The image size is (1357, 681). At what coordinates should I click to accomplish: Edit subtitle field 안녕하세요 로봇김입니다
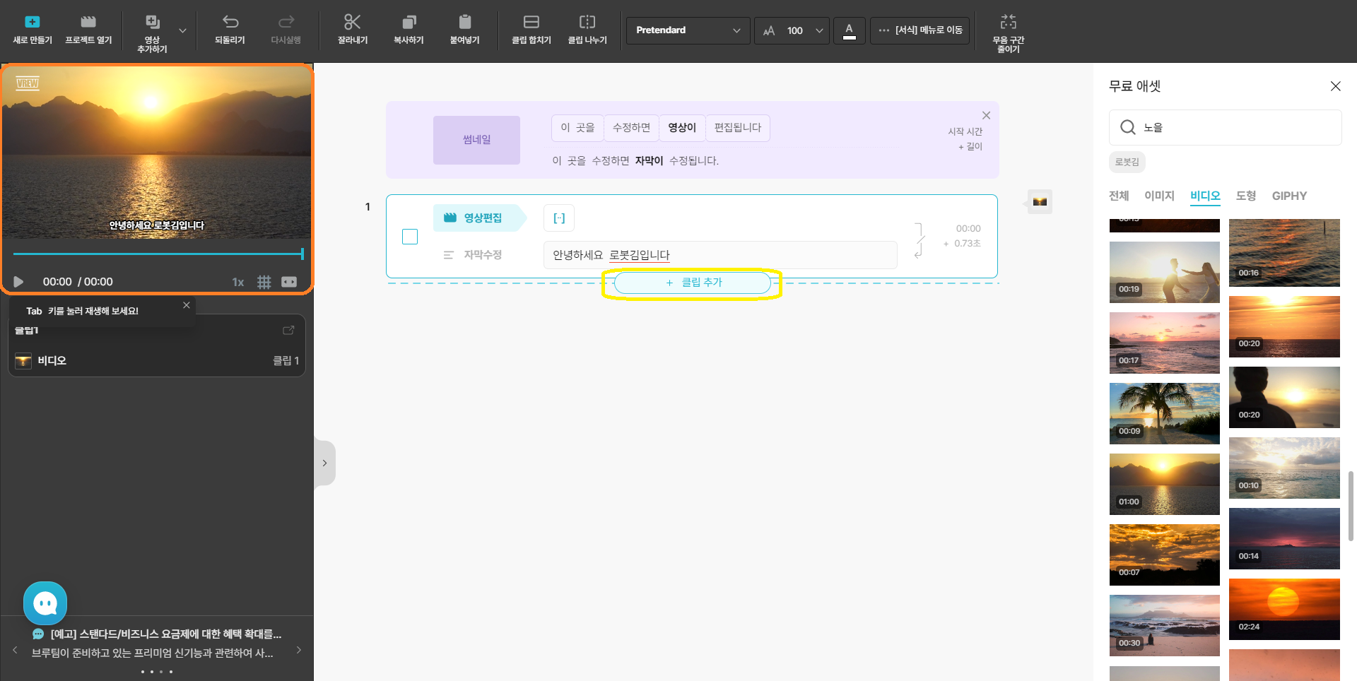[720, 255]
